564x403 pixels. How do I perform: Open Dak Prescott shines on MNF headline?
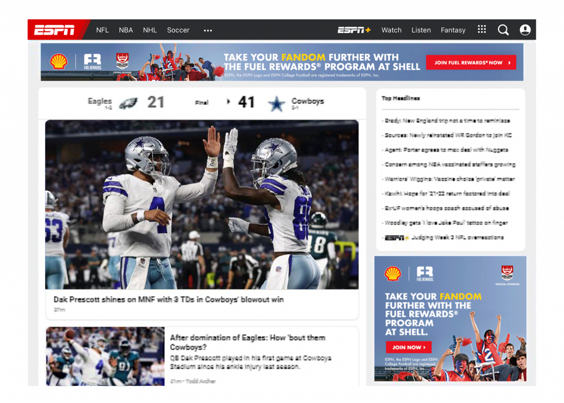[169, 299]
